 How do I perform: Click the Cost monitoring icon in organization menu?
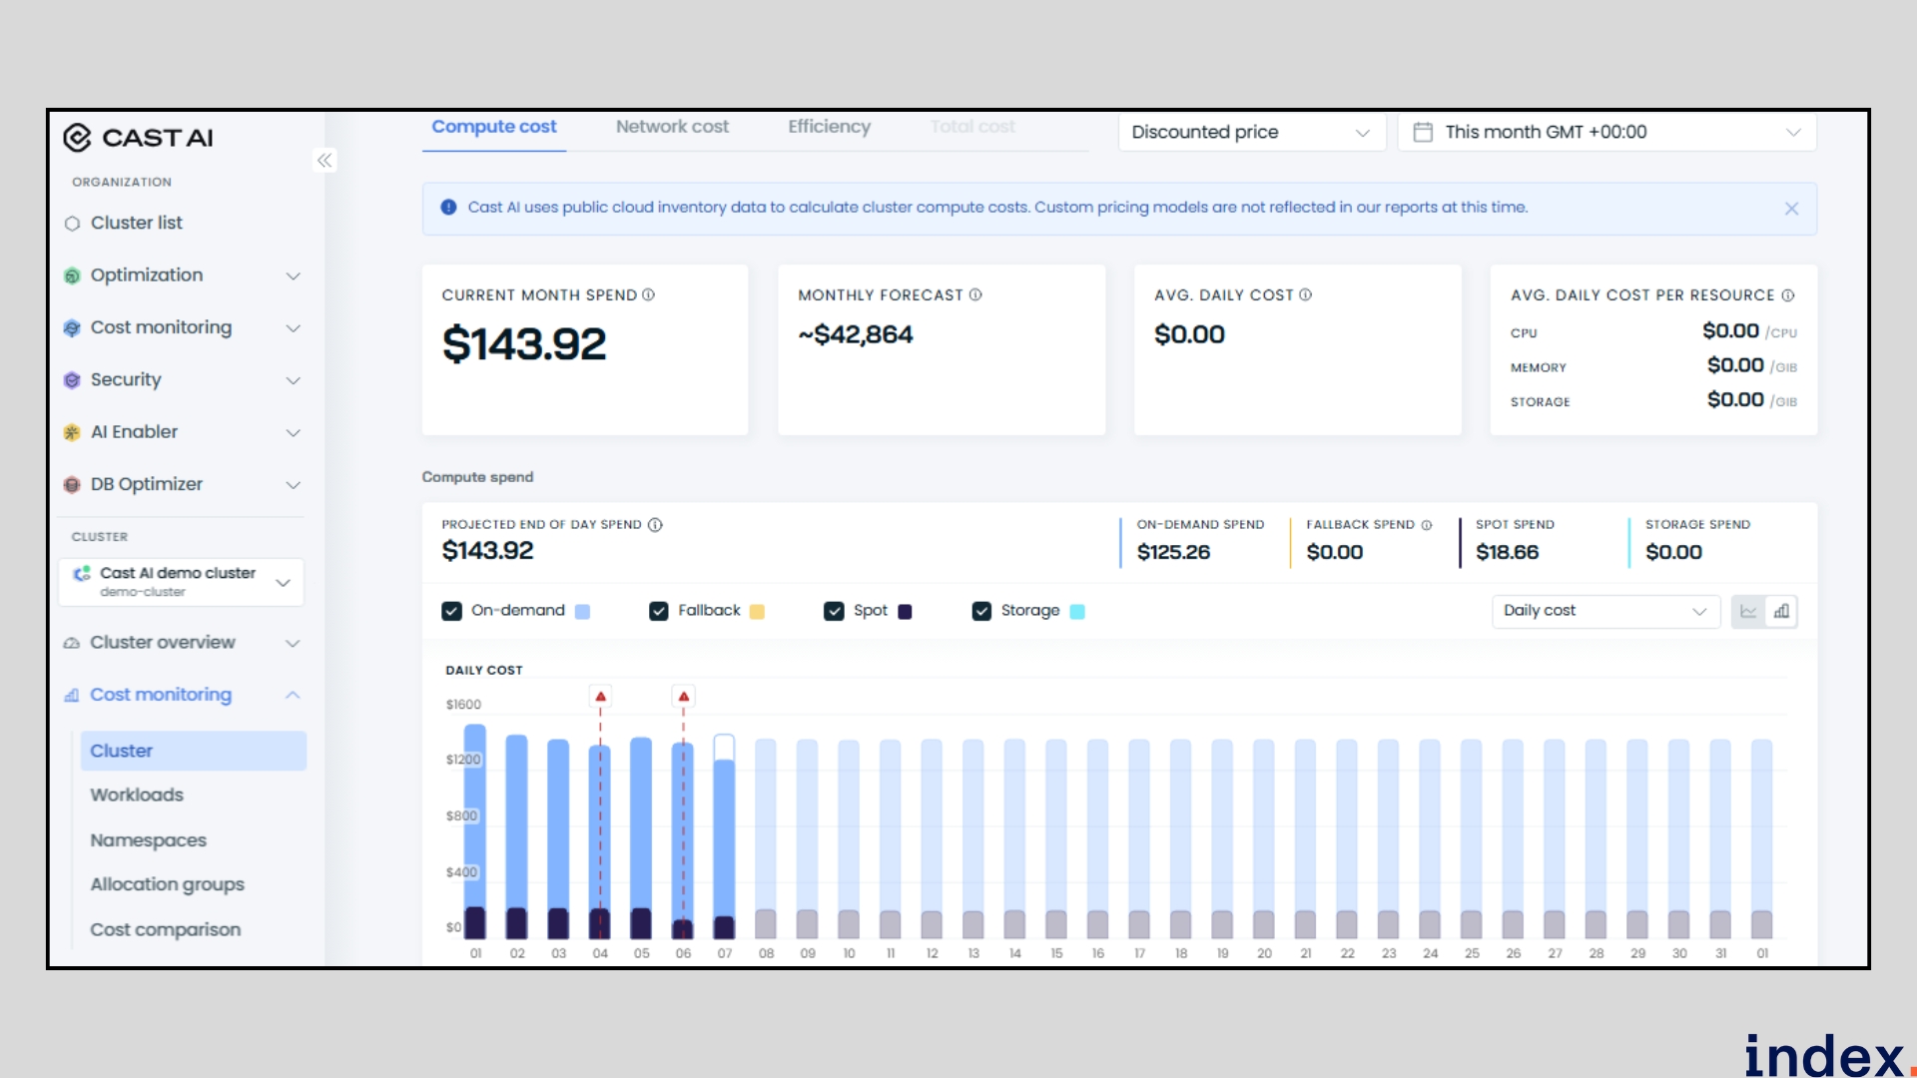click(x=71, y=327)
